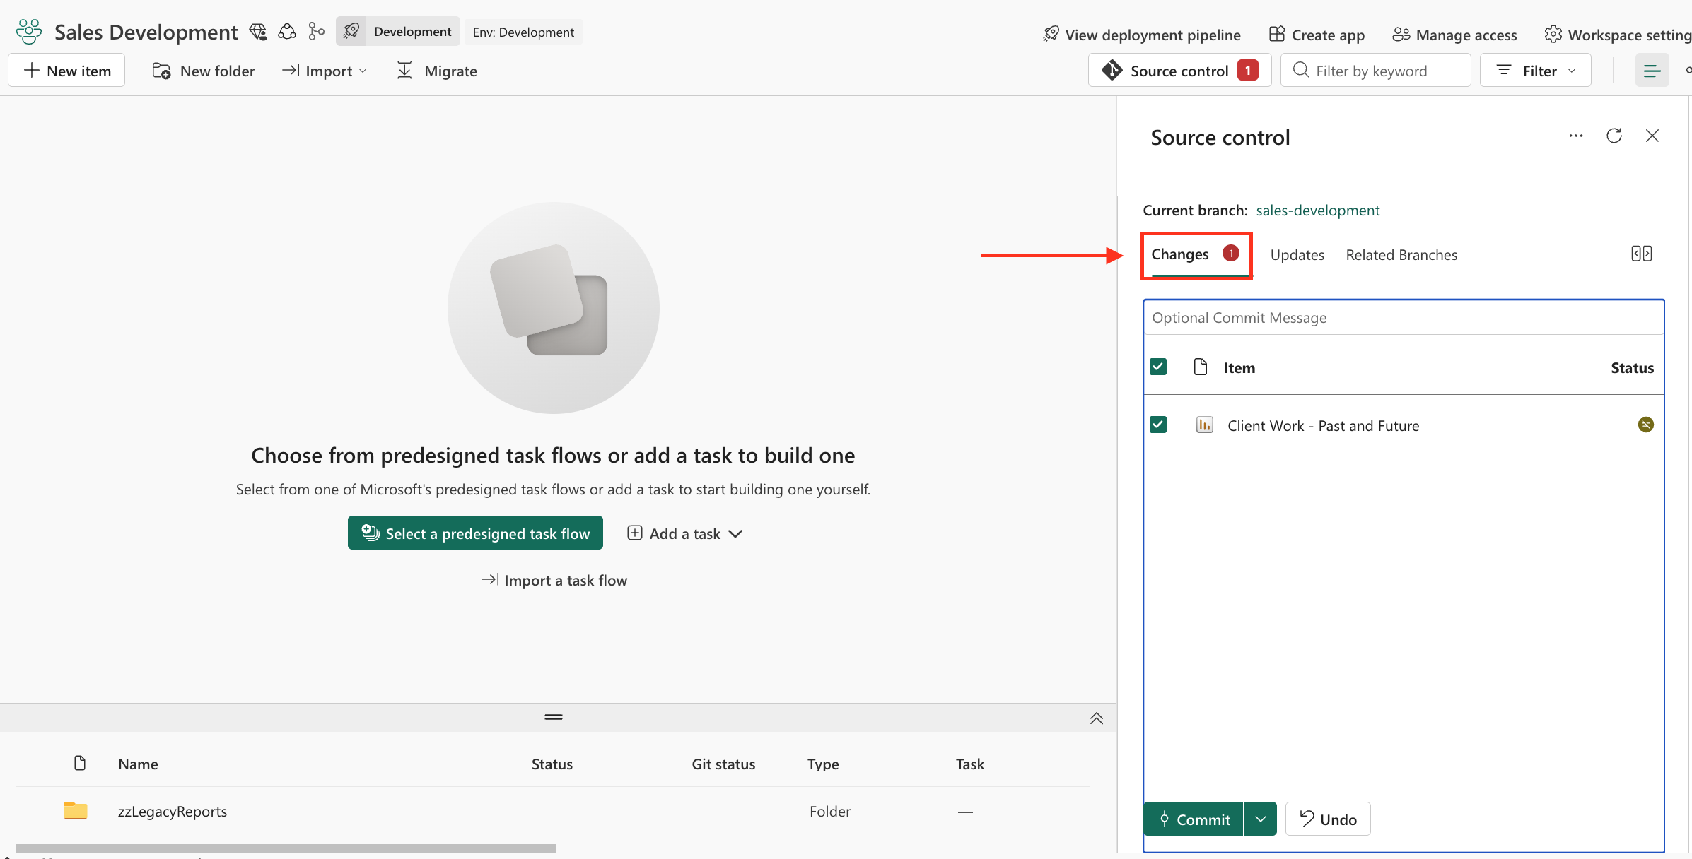
Task: Open View deployment pipeline
Action: (x=1141, y=35)
